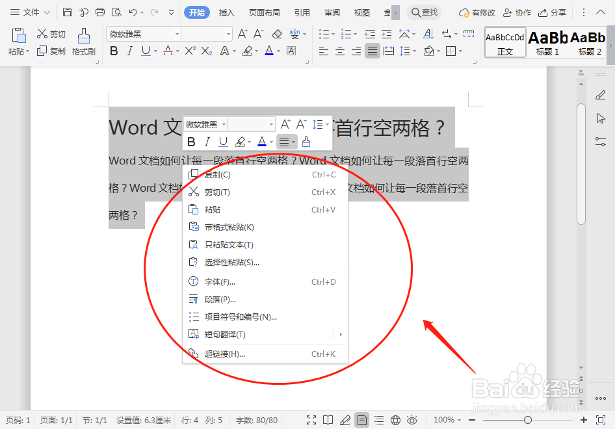Apply the 正文 style
615x429 pixels.
click(x=505, y=42)
